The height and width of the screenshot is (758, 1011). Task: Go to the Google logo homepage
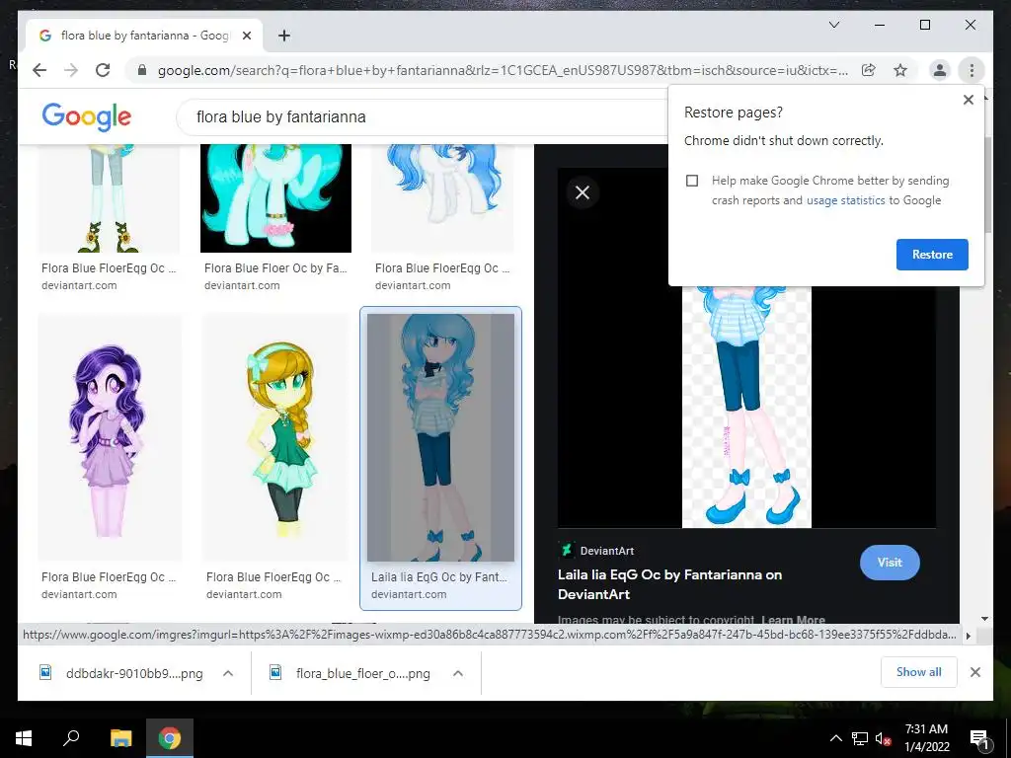pos(87,116)
